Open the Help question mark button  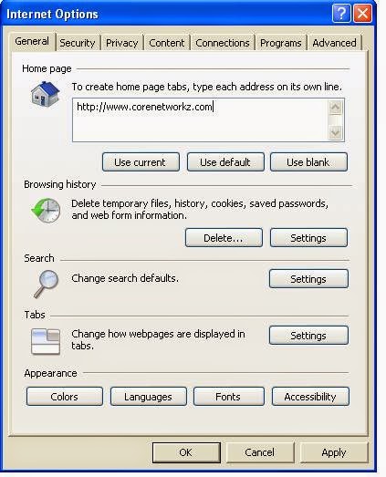point(341,14)
